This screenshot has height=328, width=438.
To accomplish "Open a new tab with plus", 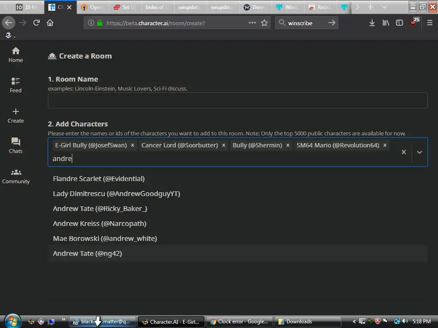I will [x=370, y=7].
